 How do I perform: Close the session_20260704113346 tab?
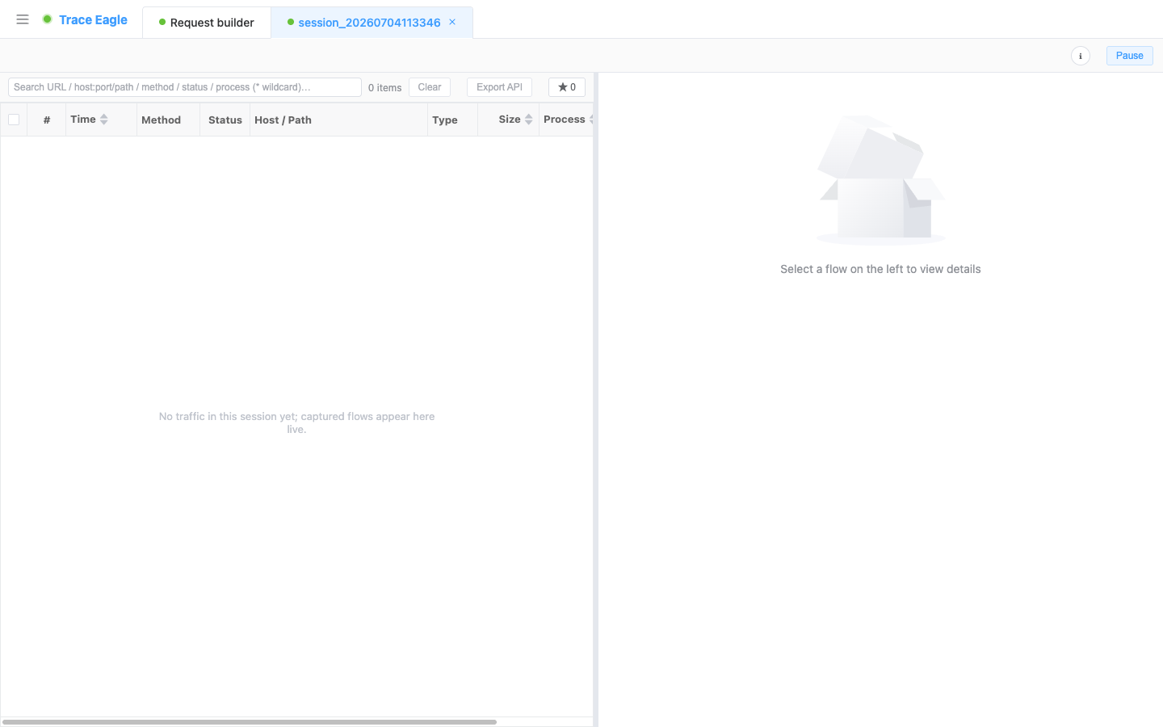pos(452,22)
